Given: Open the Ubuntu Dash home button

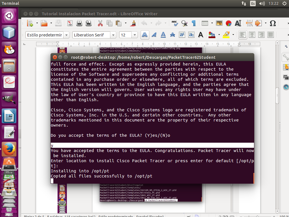Looking at the screenshot, I should (9, 16).
